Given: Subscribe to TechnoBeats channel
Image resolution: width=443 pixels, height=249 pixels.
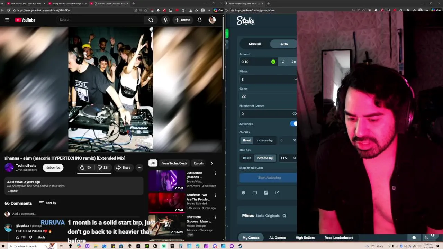Looking at the screenshot, I should pos(53,168).
